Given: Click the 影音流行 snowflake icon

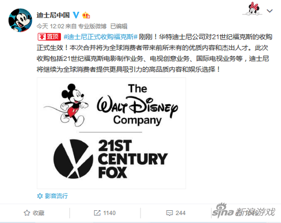Looking at the screenshot, I should pyautogui.click(x=40, y=196).
